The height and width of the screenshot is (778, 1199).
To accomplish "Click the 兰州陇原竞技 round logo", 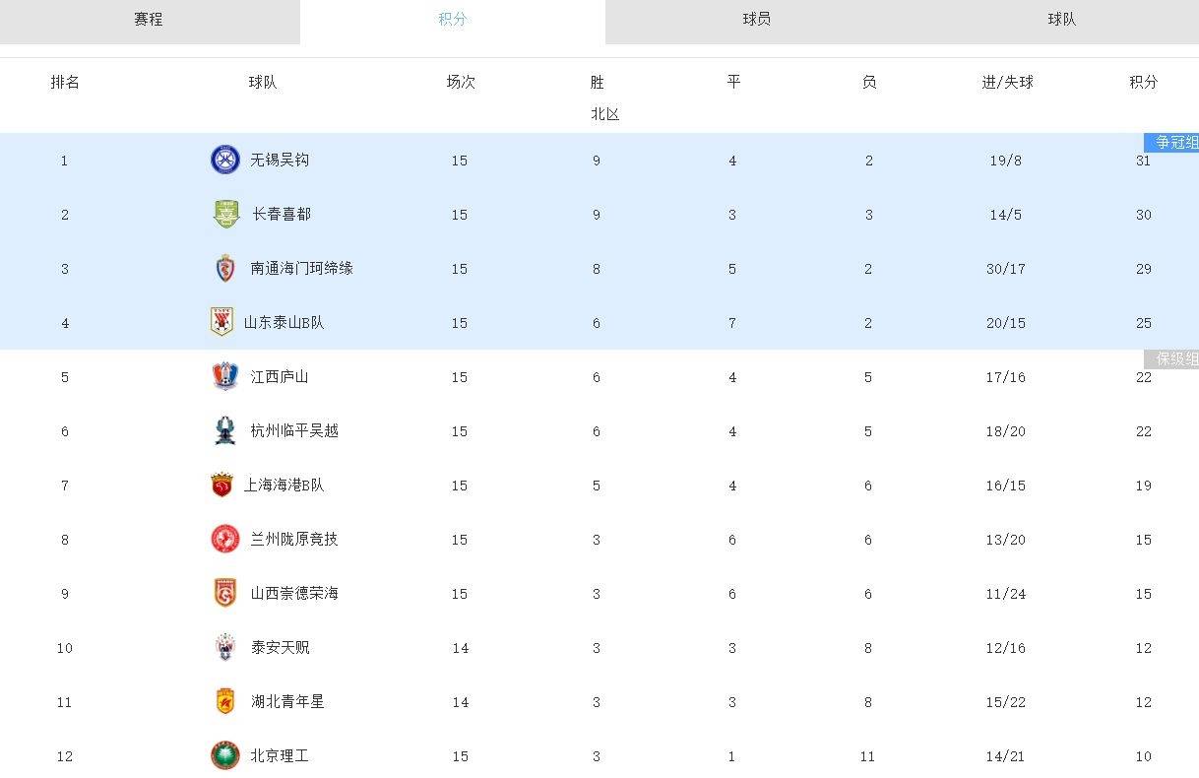I will pos(225,539).
